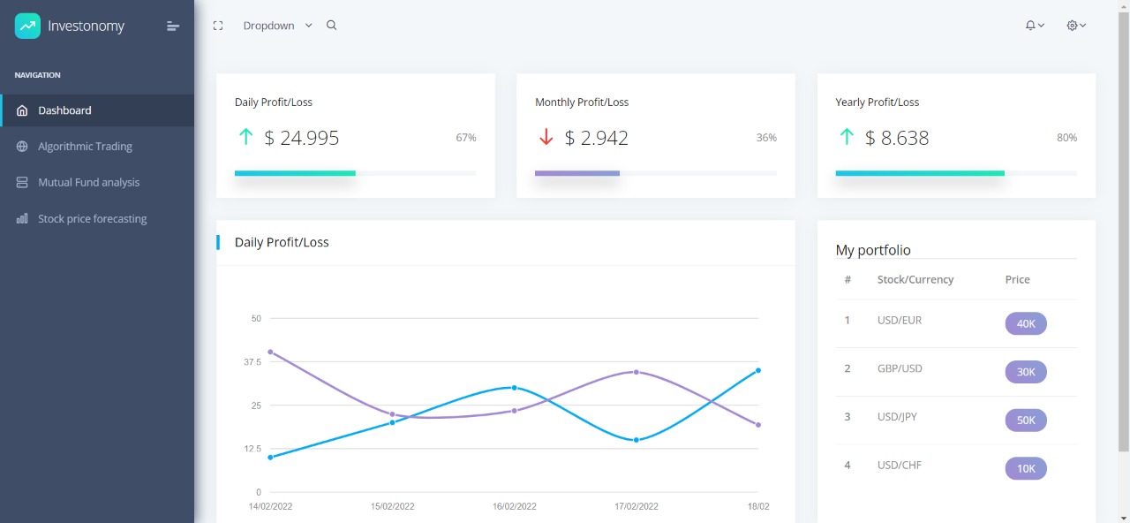Screen dimensions: 1130x523
Task: Select the USD/EUR portfolio row text
Action: 900,320
